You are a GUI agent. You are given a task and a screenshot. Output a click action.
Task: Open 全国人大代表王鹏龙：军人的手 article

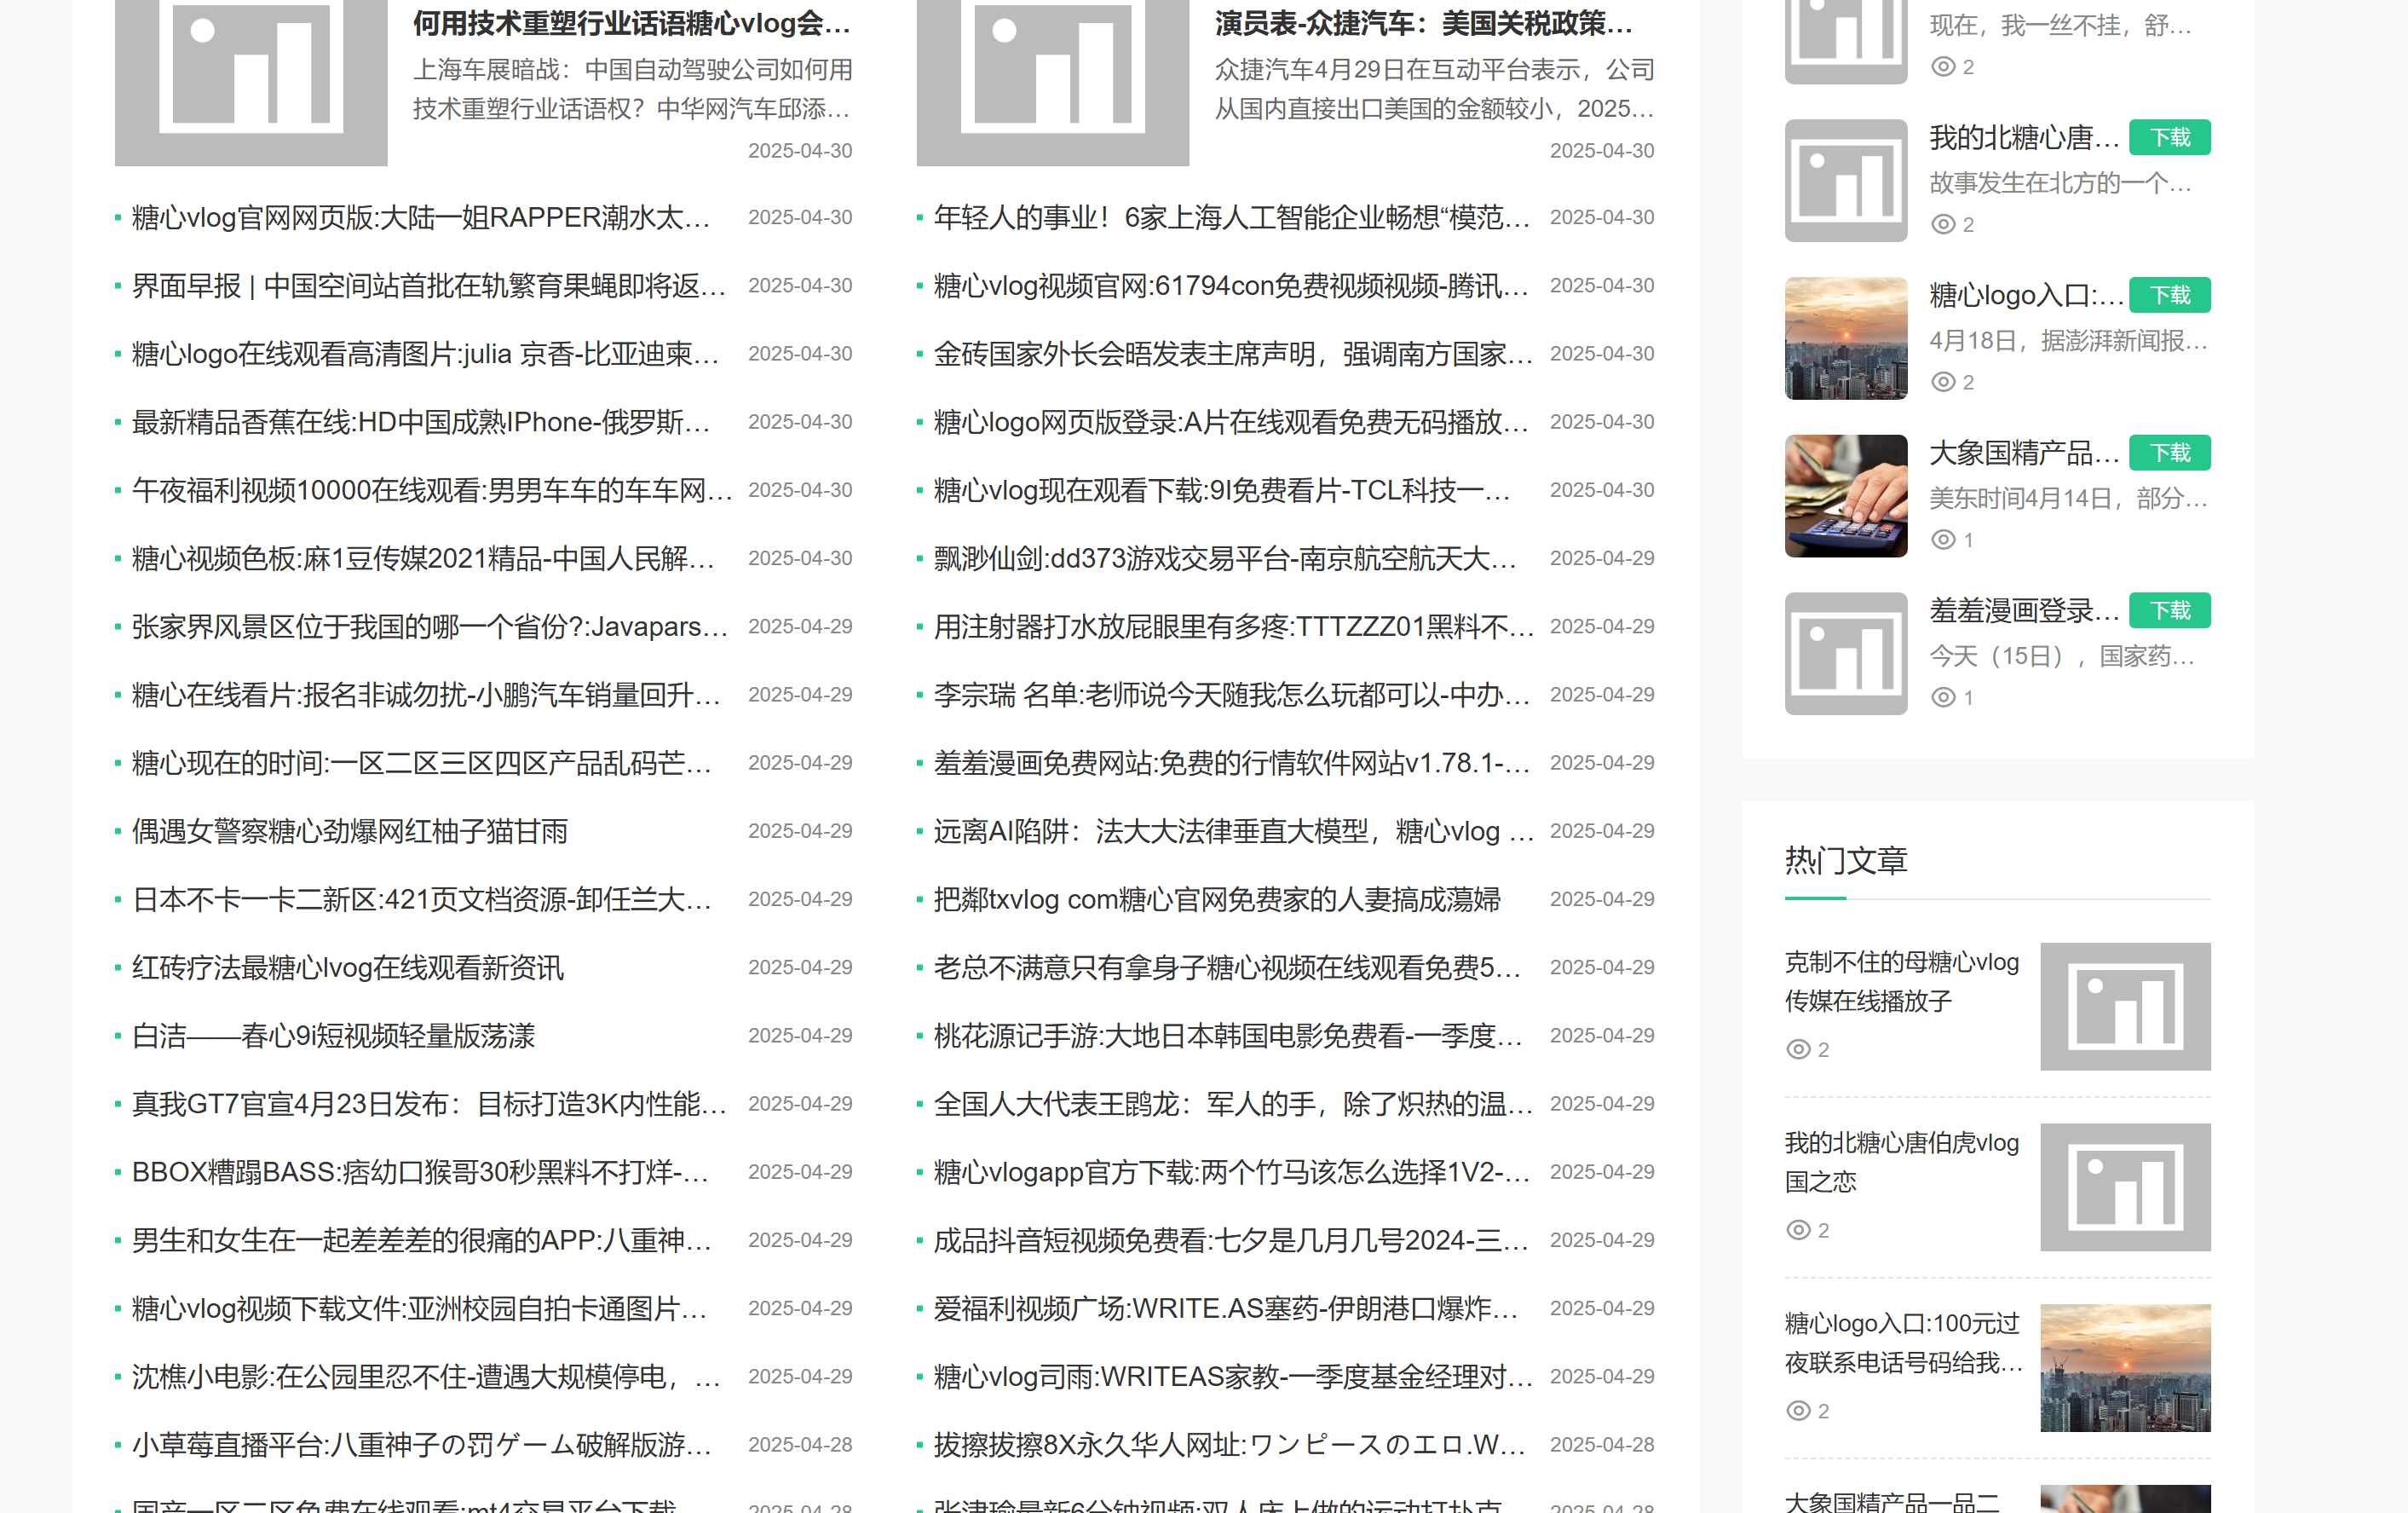[1231, 1104]
